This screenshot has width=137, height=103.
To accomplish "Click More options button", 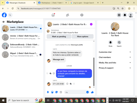I will (x=82, y=37).
